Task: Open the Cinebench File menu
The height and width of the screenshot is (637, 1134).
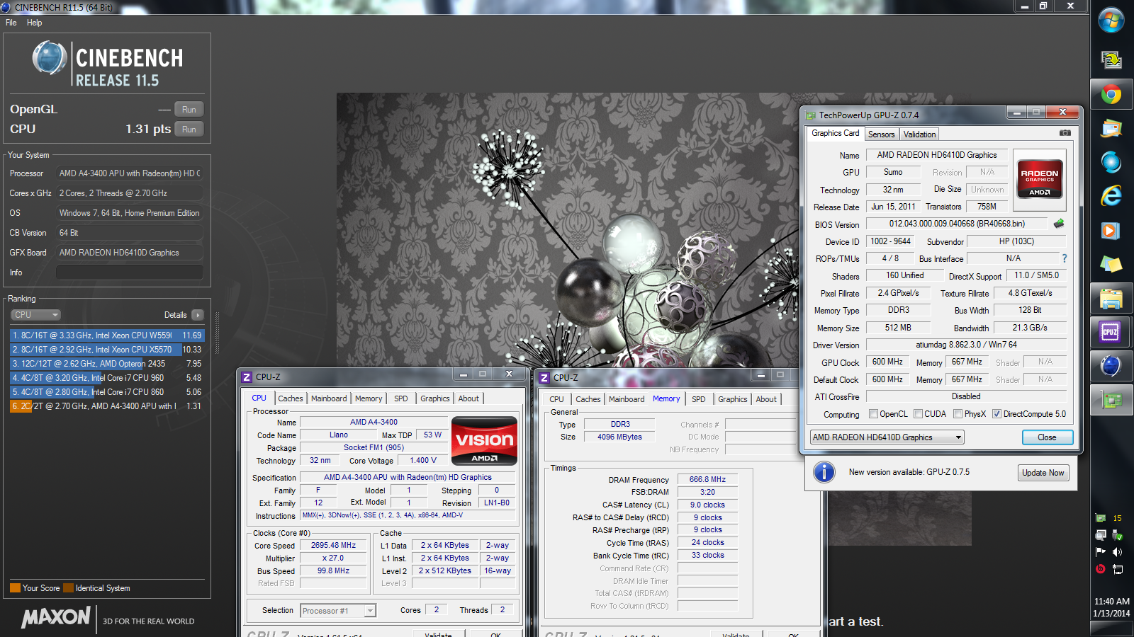Action: [x=11, y=23]
